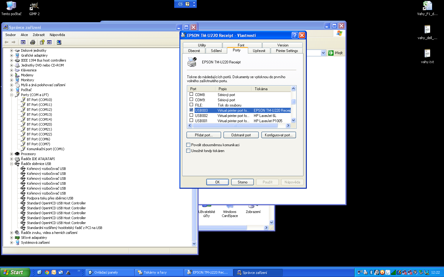
Task: Expand the Procesory tree node
Action: coord(12,154)
